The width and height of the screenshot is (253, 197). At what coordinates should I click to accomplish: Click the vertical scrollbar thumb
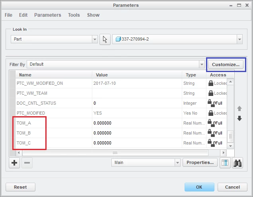230,136
